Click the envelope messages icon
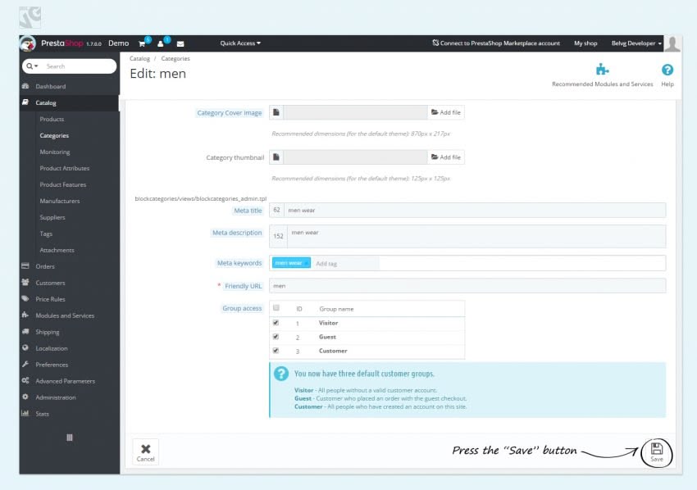The width and height of the screenshot is (697, 490). pos(180,43)
